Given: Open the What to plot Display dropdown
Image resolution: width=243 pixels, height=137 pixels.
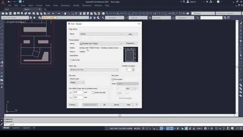Looking at the screenshot, I should (77, 83).
